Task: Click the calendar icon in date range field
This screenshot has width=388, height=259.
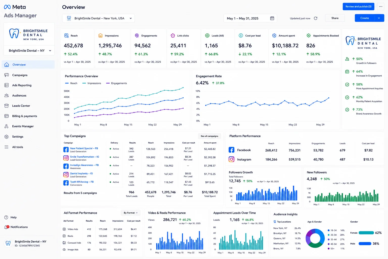Action: 272,18
